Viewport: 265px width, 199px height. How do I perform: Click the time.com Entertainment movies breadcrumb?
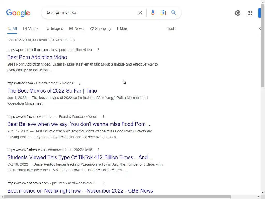40,83
